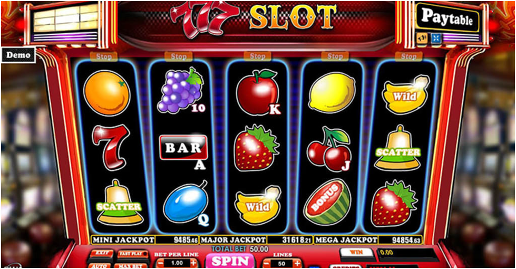
Task: Open the Paytable
Action: pyautogui.click(x=447, y=17)
